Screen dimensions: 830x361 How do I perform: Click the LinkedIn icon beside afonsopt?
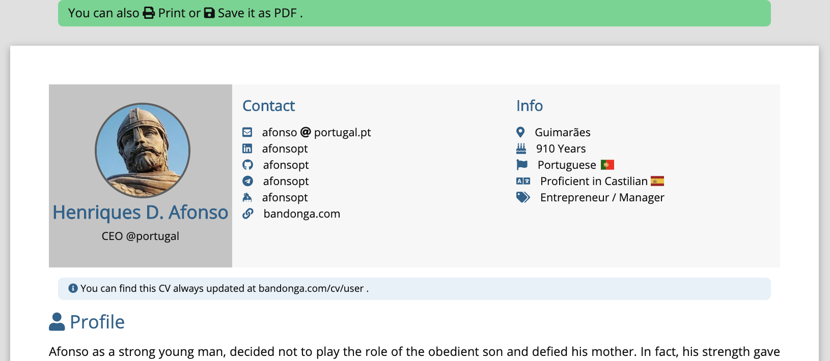pos(247,148)
